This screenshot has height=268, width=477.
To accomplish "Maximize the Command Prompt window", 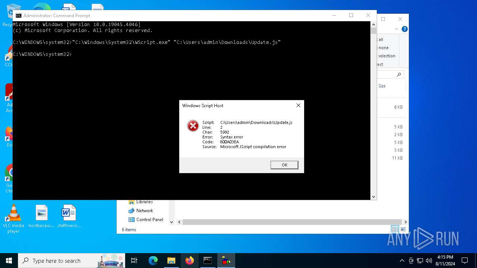I will (x=351, y=15).
